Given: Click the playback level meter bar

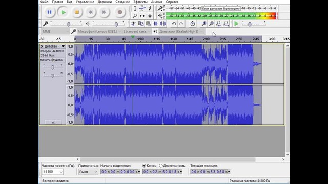Looking at the screenshot, I should pyautogui.click(x=221, y=16).
